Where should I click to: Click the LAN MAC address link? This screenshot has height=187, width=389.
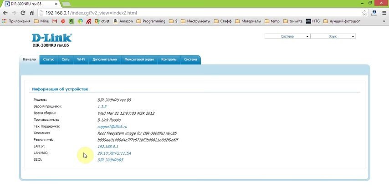tap(114, 153)
